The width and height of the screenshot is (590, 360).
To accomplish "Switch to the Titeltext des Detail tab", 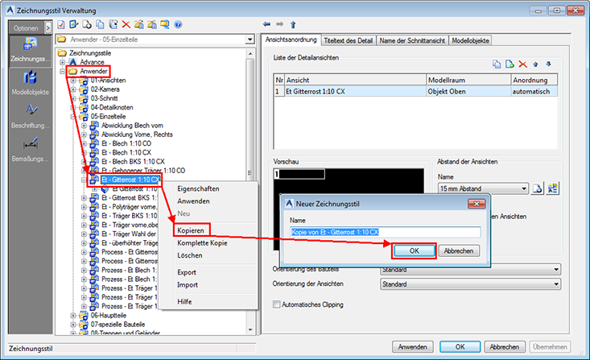I will point(348,40).
